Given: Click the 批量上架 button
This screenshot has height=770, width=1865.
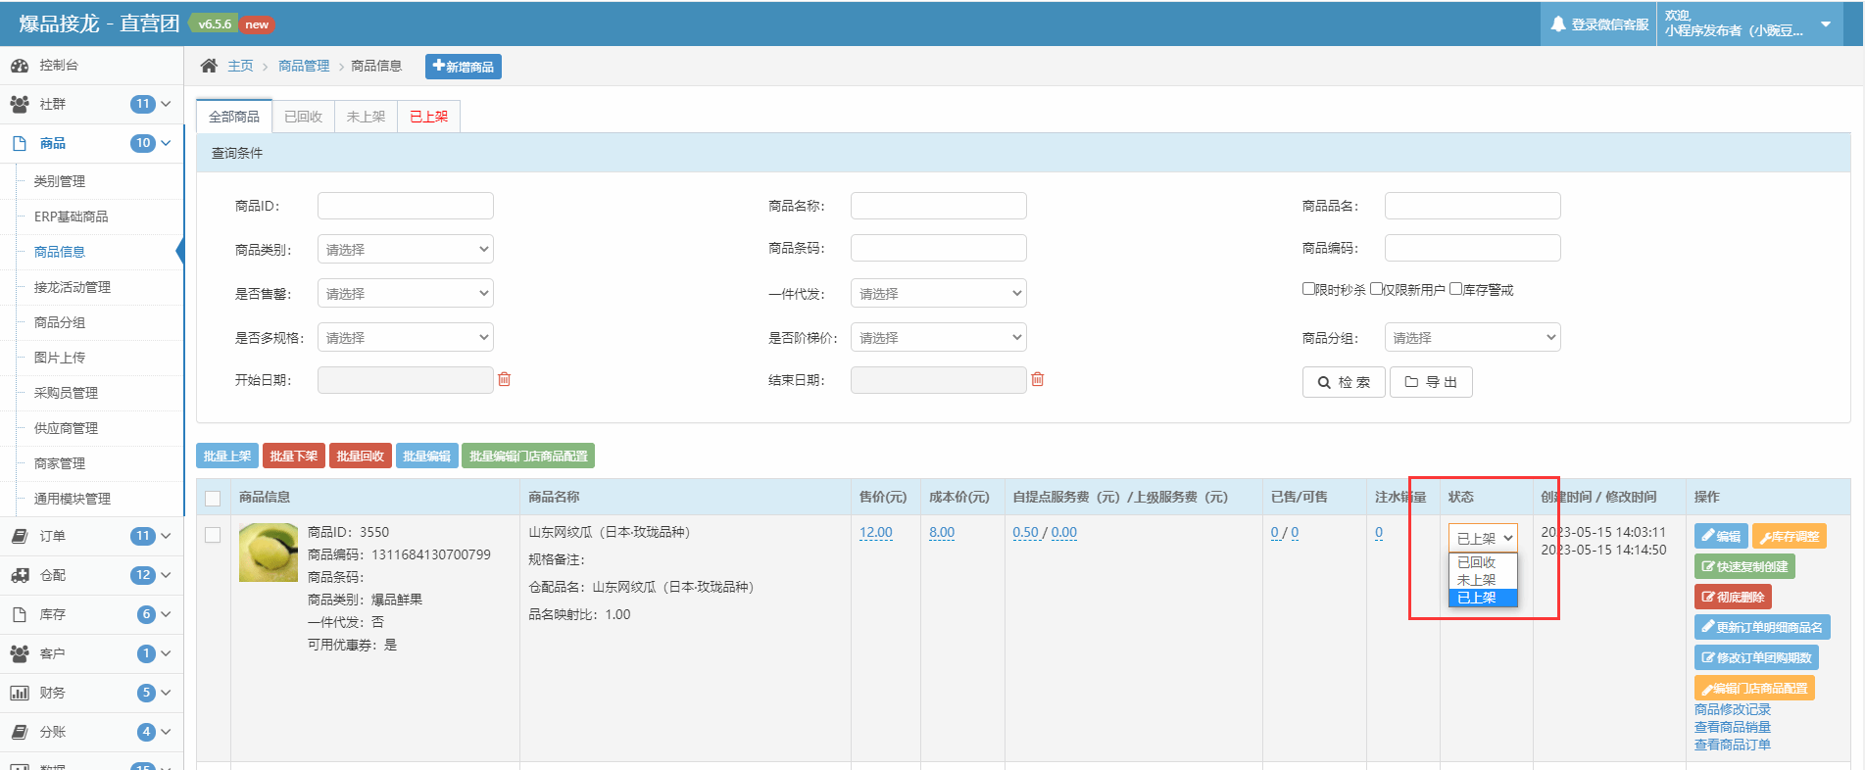Looking at the screenshot, I should tap(227, 456).
